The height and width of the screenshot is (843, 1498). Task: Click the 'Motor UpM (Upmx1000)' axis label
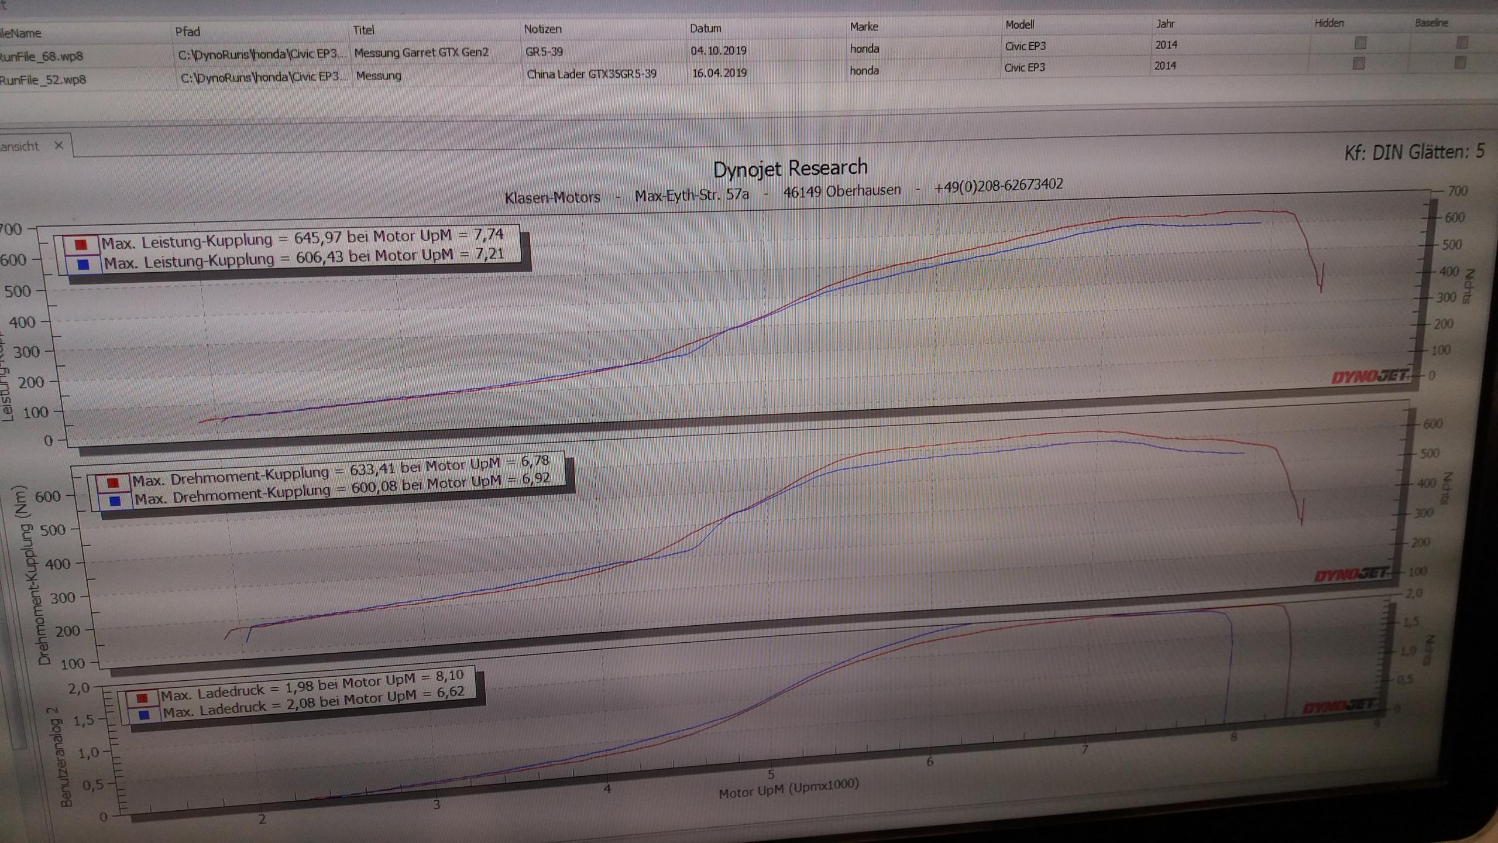point(788,789)
